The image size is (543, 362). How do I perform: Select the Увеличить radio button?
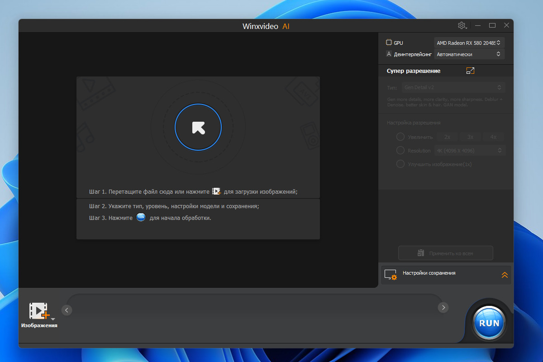400,137
